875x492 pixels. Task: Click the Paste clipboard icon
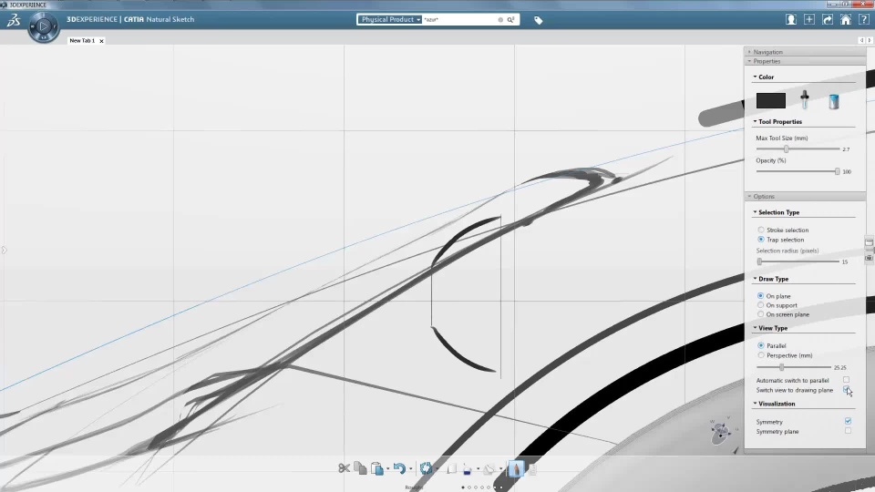[377, 468]
